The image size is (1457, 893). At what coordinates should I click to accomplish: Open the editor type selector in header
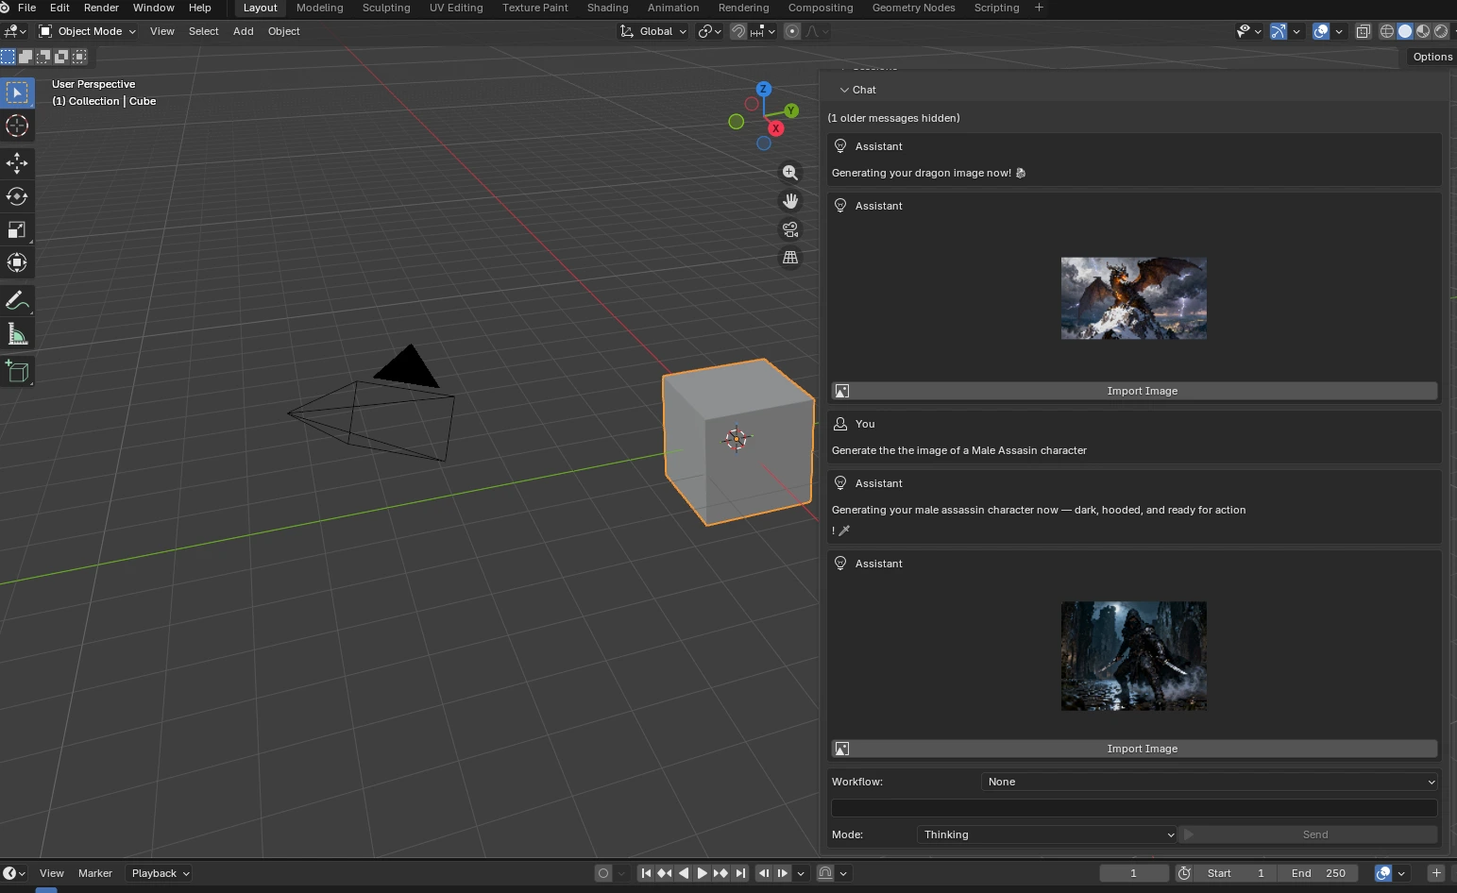click(15, 31)
